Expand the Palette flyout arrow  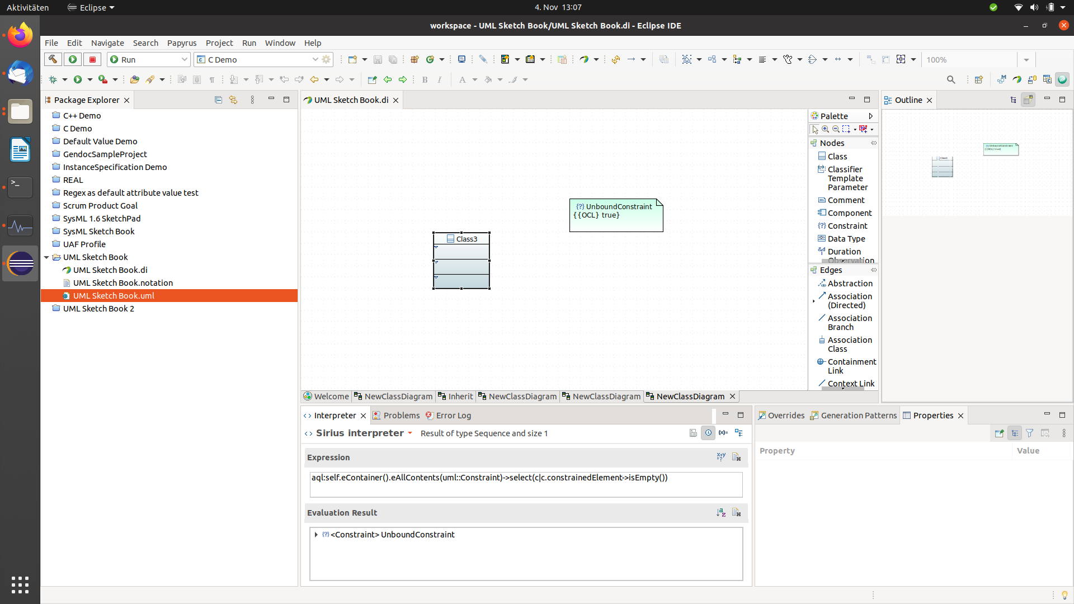click(x=870, y=116)
